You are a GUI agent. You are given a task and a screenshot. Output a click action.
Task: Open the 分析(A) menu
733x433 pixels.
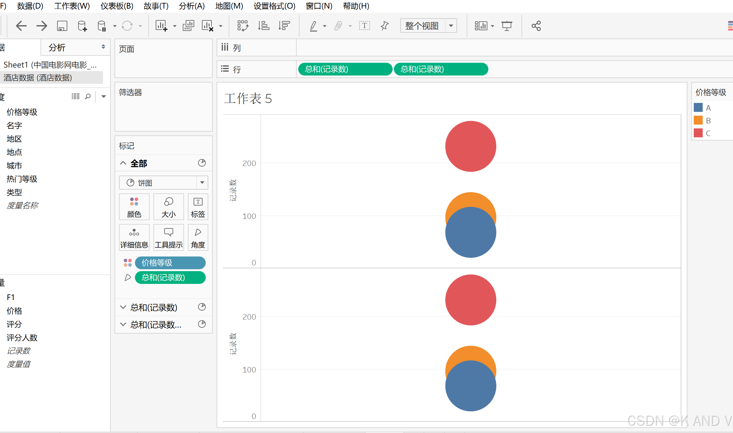[192, 6]
